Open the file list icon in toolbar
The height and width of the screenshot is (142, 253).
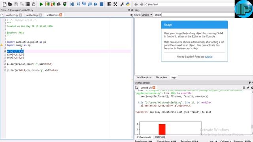(28, 4)
